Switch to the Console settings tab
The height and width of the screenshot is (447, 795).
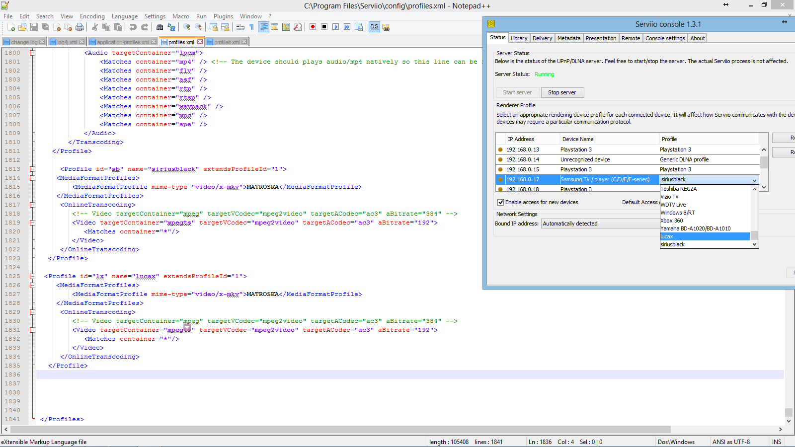[x=665, y=38]
